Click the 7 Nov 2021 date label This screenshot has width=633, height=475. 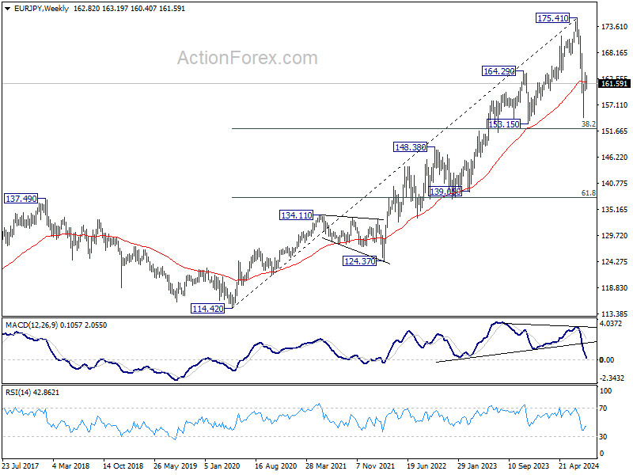(377, 466)
